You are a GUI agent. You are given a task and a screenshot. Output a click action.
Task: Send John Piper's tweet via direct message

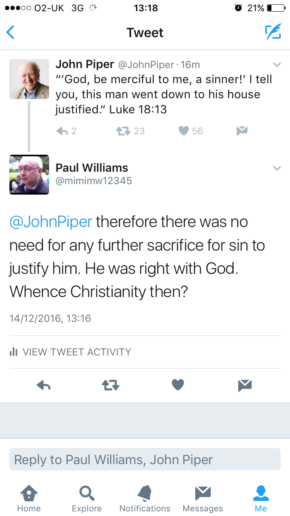(x=242, y=131)
